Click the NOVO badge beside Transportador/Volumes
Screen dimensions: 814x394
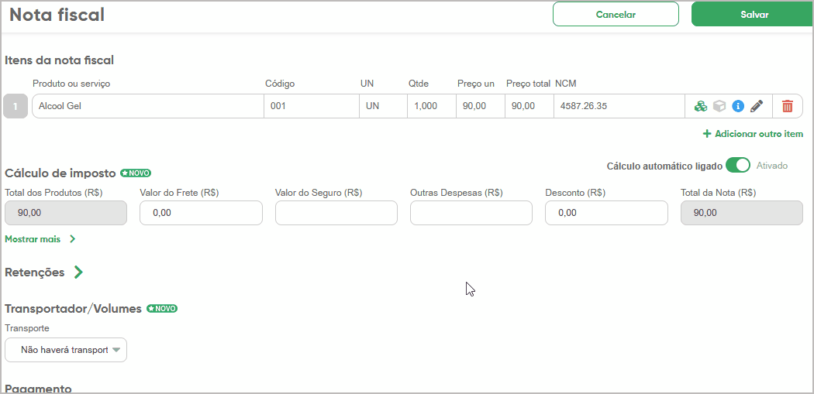point(162,308)
